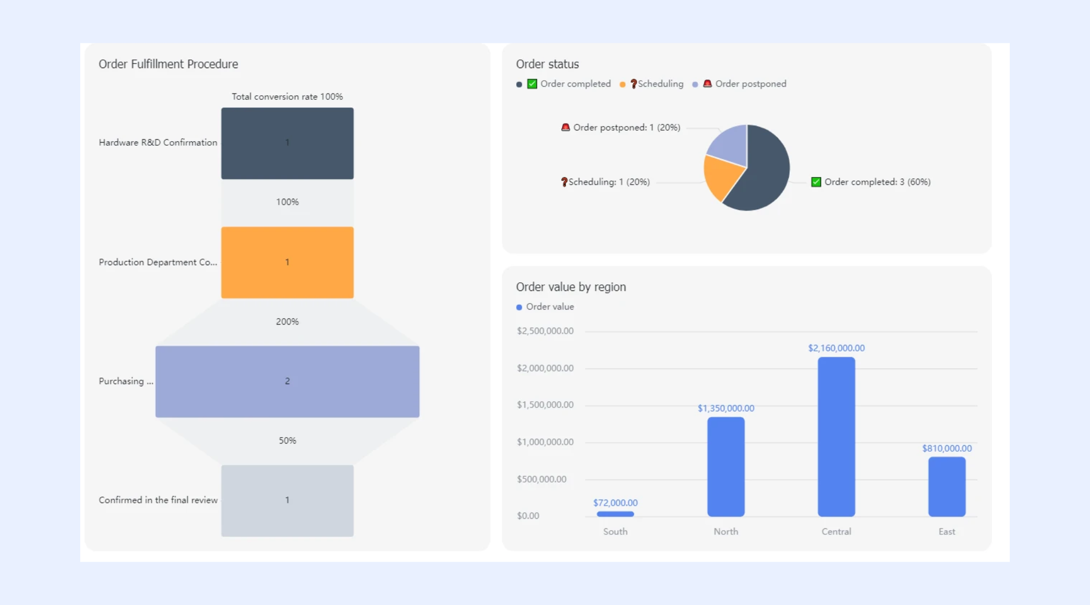Click the $1,000,000.00 y-axis label
This screenshot has height=605, width=1090.
pos(545,442)
